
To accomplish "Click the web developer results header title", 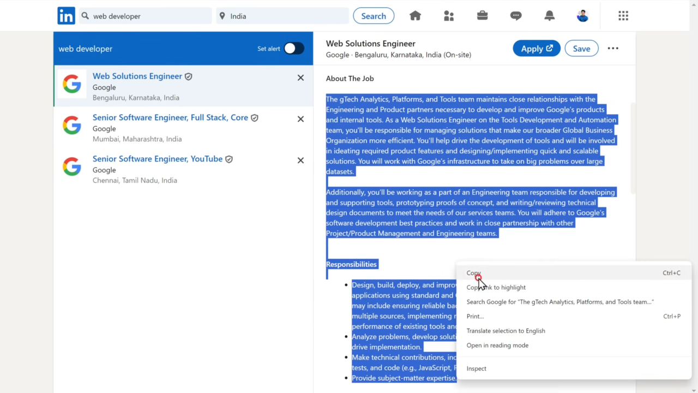I will [86, 49].
